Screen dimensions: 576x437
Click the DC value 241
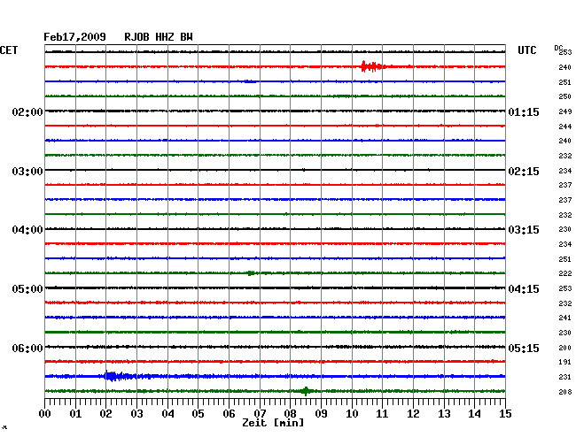[565, 318]
